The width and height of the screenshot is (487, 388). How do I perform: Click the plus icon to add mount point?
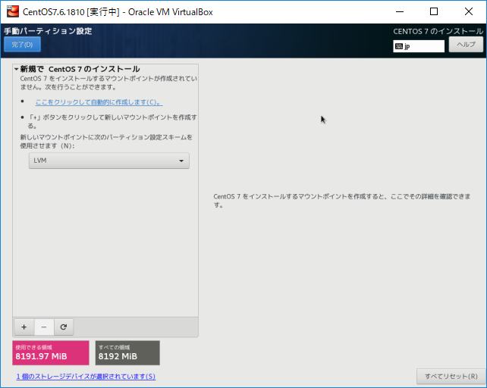click(x=24, y=327)
